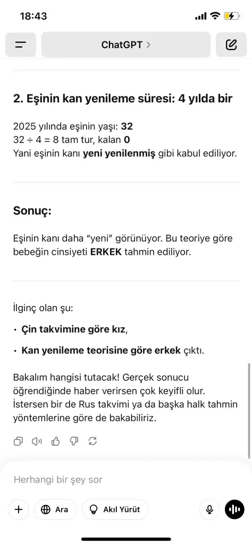Regenerate the response with refresh icon
The height and width of the screenshot is (546, 252).
[x=93, y=441]
